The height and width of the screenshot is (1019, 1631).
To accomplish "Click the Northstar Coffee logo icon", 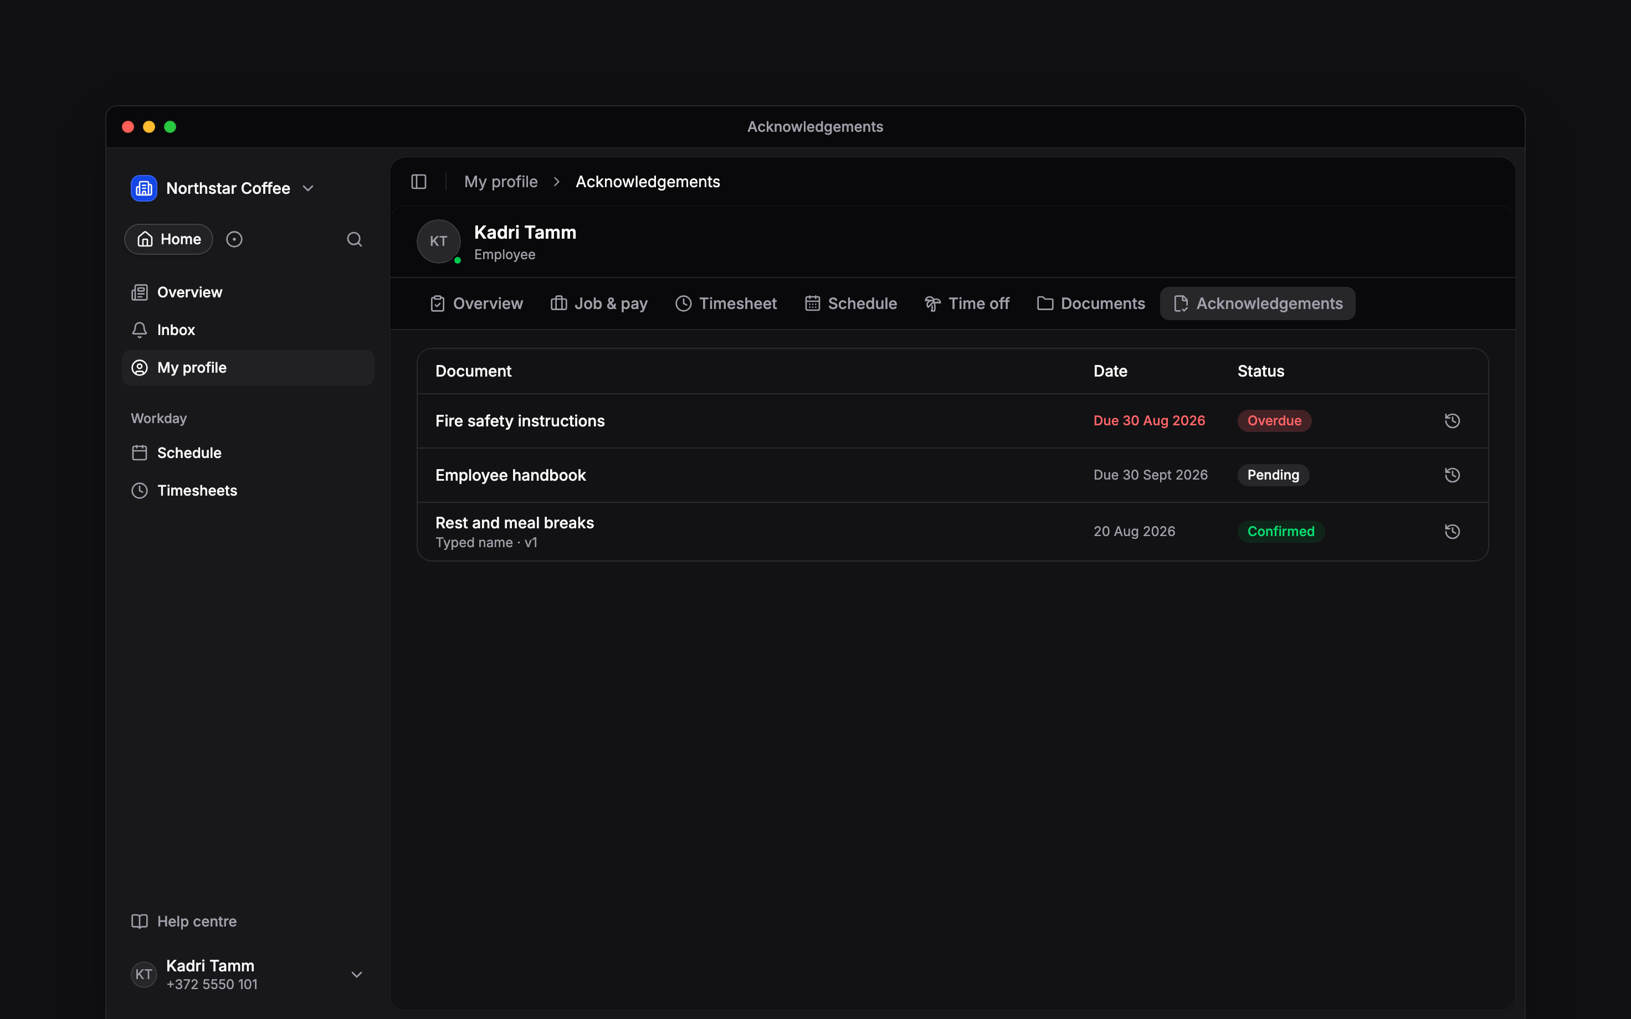I will click(x=143, y=188).
